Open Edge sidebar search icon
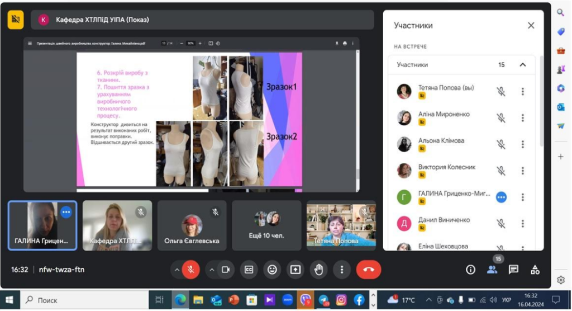 pyautogui.click(x=561, y=12)
